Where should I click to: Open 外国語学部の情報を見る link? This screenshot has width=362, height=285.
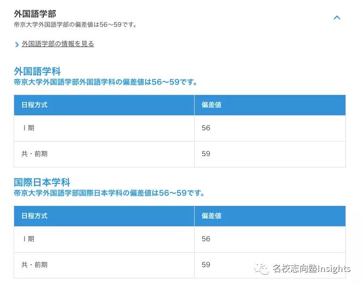pyautogui.click(x=58, y=44)
